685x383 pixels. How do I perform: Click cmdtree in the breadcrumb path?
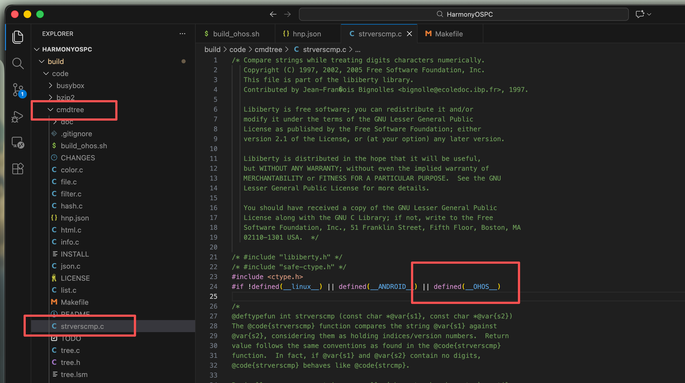tap(268, 50)
